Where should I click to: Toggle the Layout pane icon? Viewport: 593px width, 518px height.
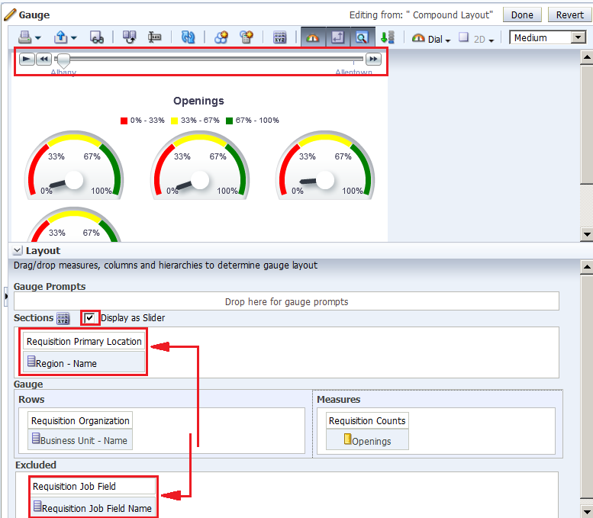(338, 37)
